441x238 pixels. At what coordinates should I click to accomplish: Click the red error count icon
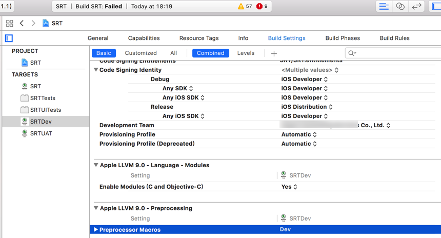259,7
